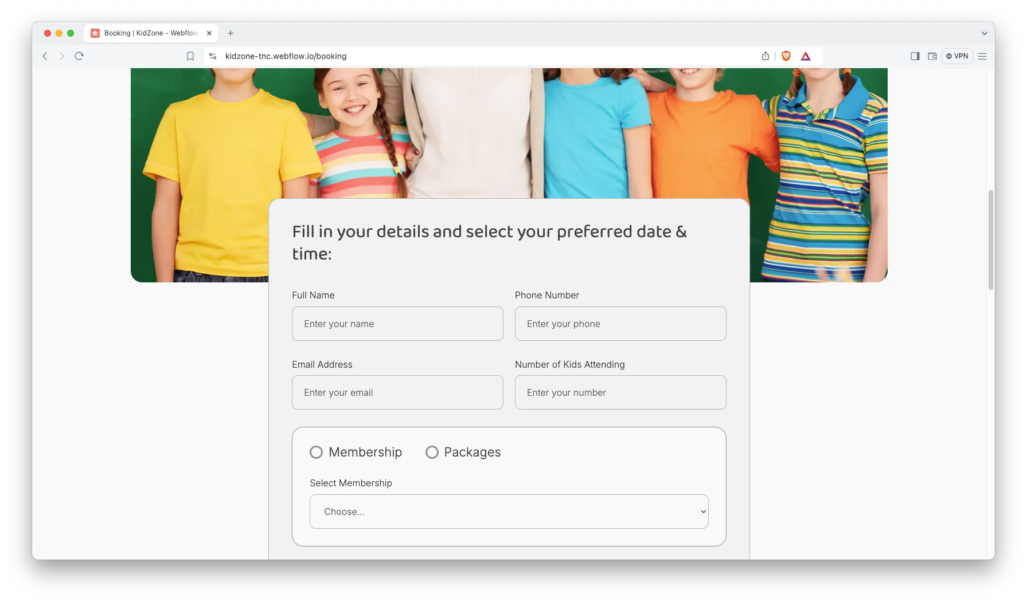Open Brave Shields lion icon
The width and height of the screenshot is (1027, 602).
(786, 56)
